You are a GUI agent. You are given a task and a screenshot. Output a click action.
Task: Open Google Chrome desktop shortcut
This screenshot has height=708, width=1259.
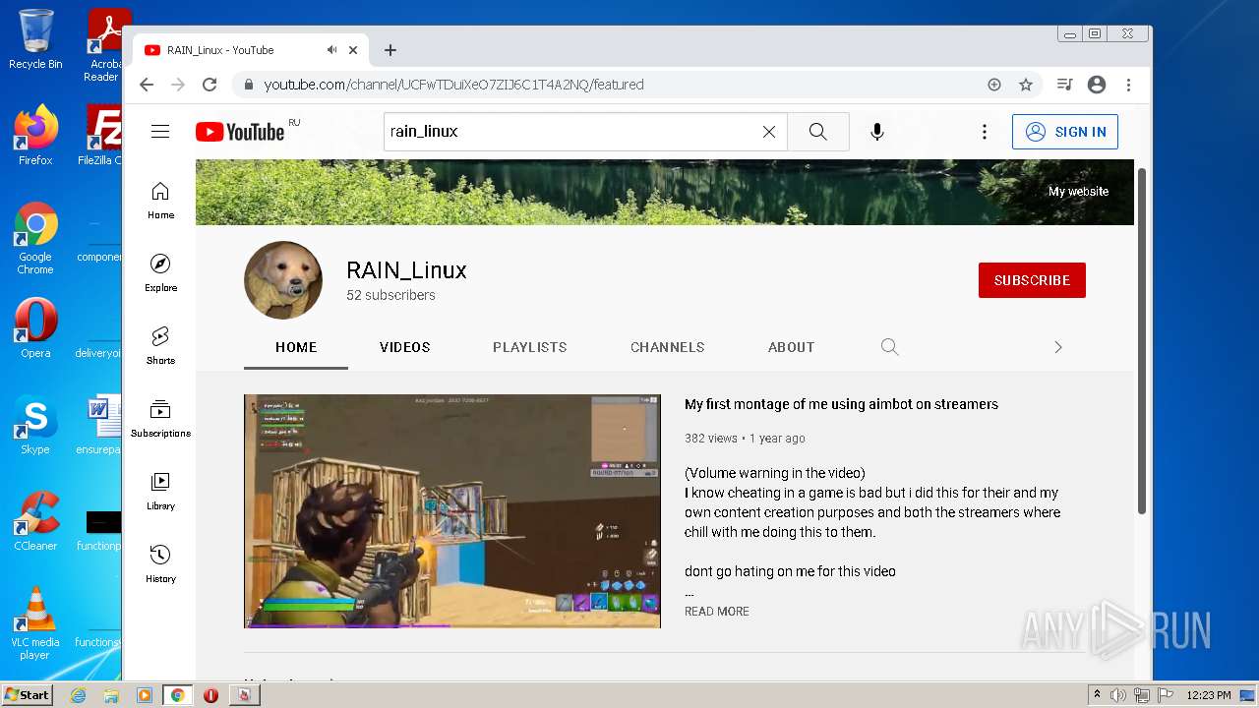pos(35,239)
